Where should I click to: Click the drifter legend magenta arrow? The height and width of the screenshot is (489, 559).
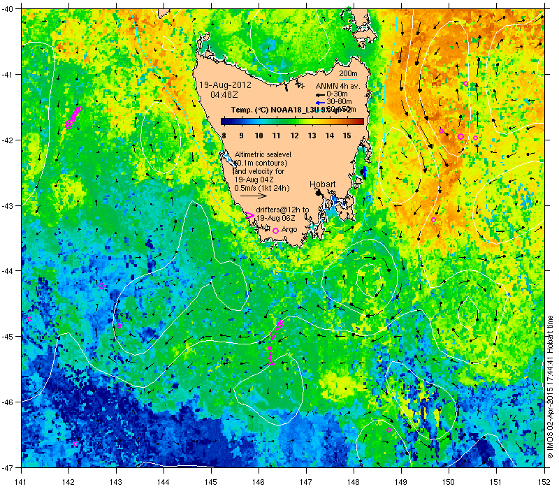click(x=250, y=215)
